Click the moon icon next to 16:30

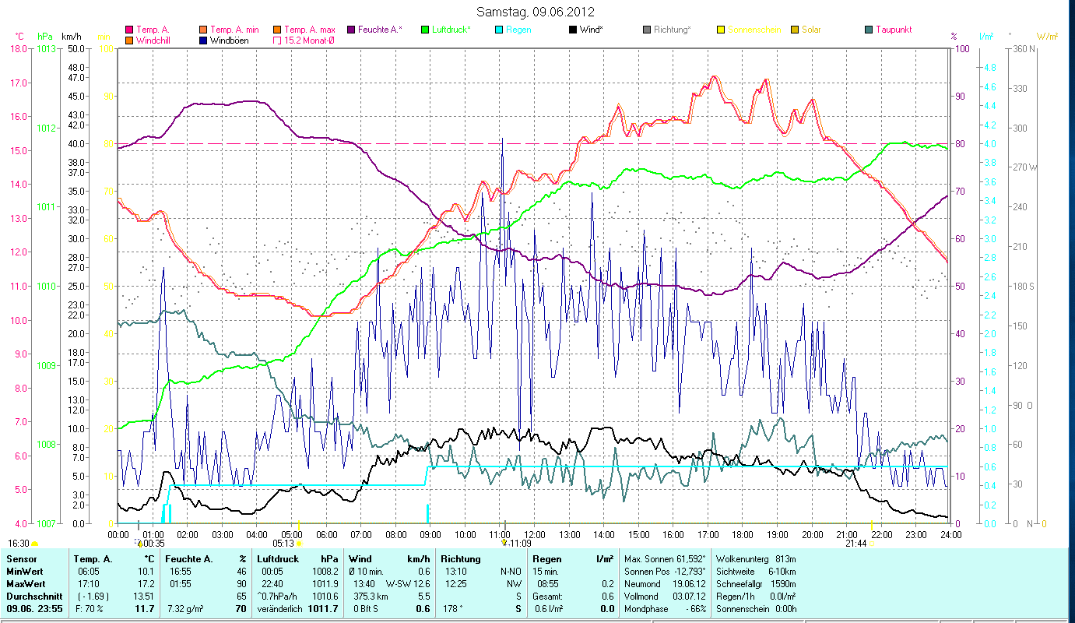[34, 544]
